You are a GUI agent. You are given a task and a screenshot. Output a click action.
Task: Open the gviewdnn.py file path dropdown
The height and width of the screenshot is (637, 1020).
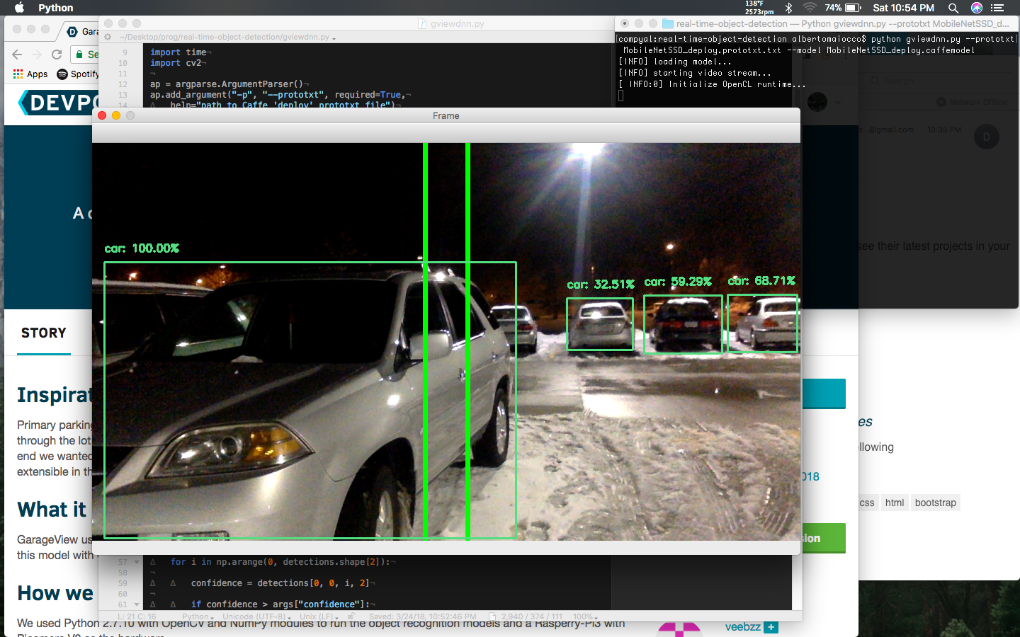tap(227, 37)
